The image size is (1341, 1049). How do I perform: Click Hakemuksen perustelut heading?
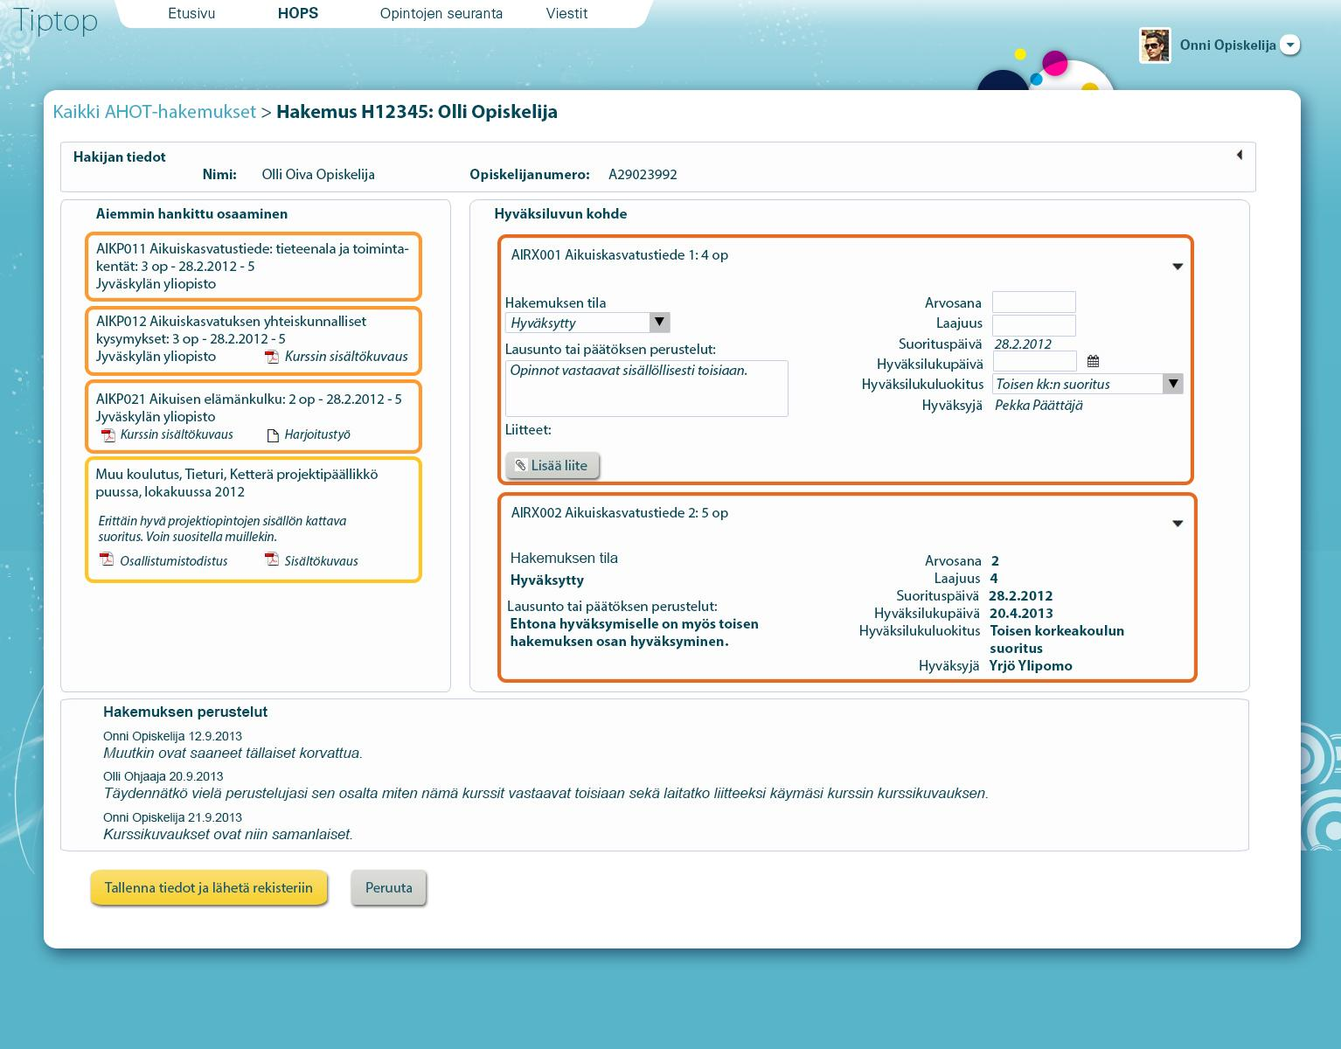pos(185,712)
